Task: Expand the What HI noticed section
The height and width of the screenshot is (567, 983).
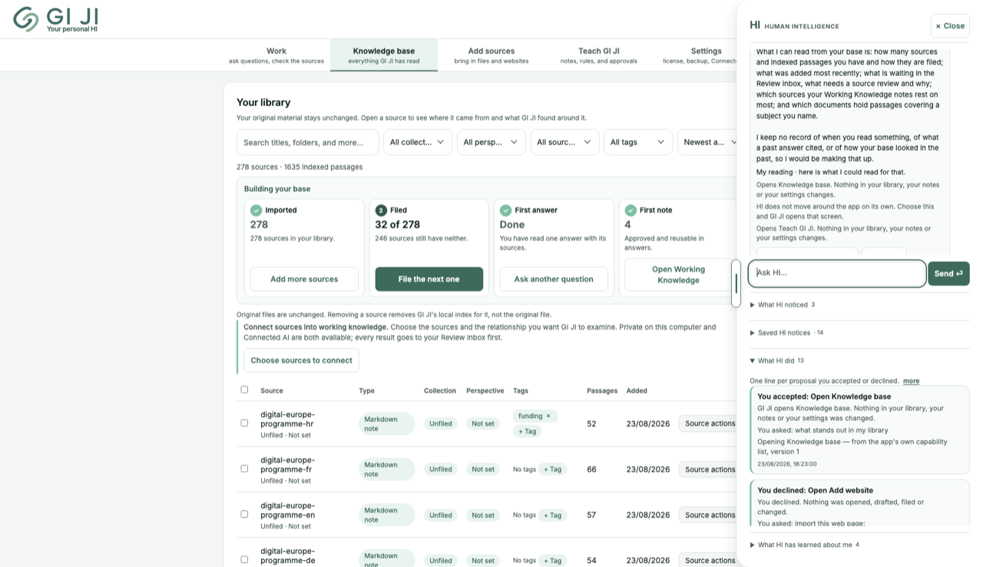Action: tap(783, 305)
